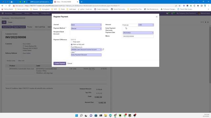Open the 'Getting Started' bookmark

7,9
